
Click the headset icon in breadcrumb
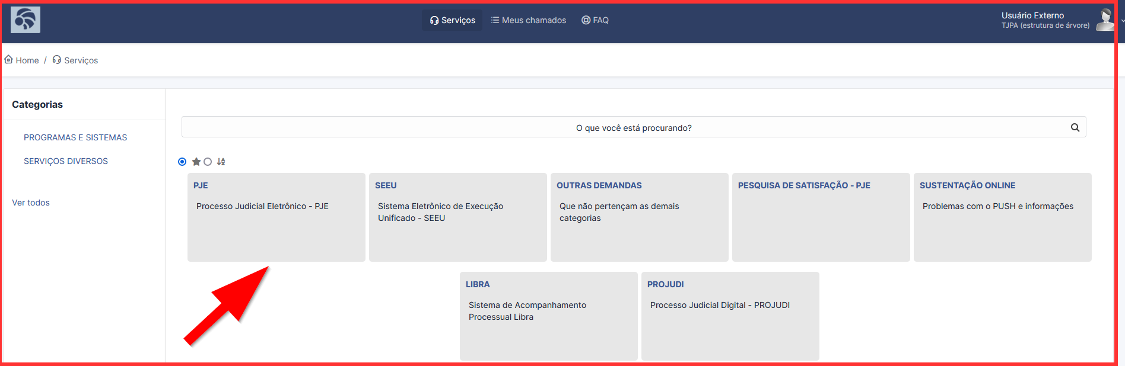point(57,59)
